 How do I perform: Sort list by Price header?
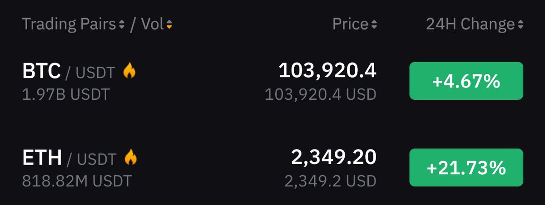(350, 24)
